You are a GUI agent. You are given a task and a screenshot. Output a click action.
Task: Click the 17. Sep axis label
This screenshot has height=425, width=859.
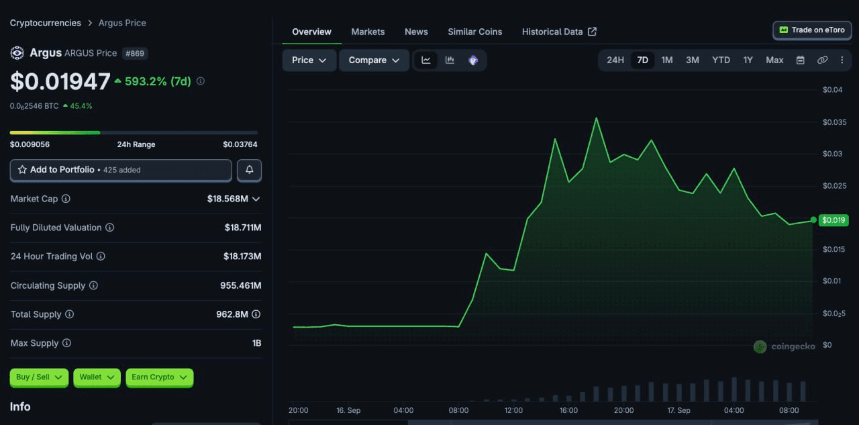pos(678,410)
